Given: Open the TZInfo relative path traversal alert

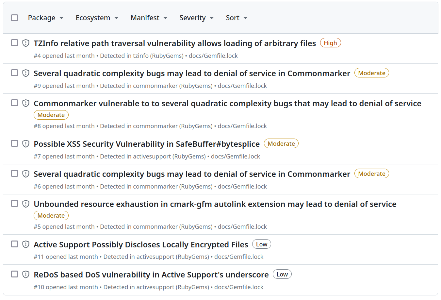Looking at the screenshot, I should (x=175, y=43).
